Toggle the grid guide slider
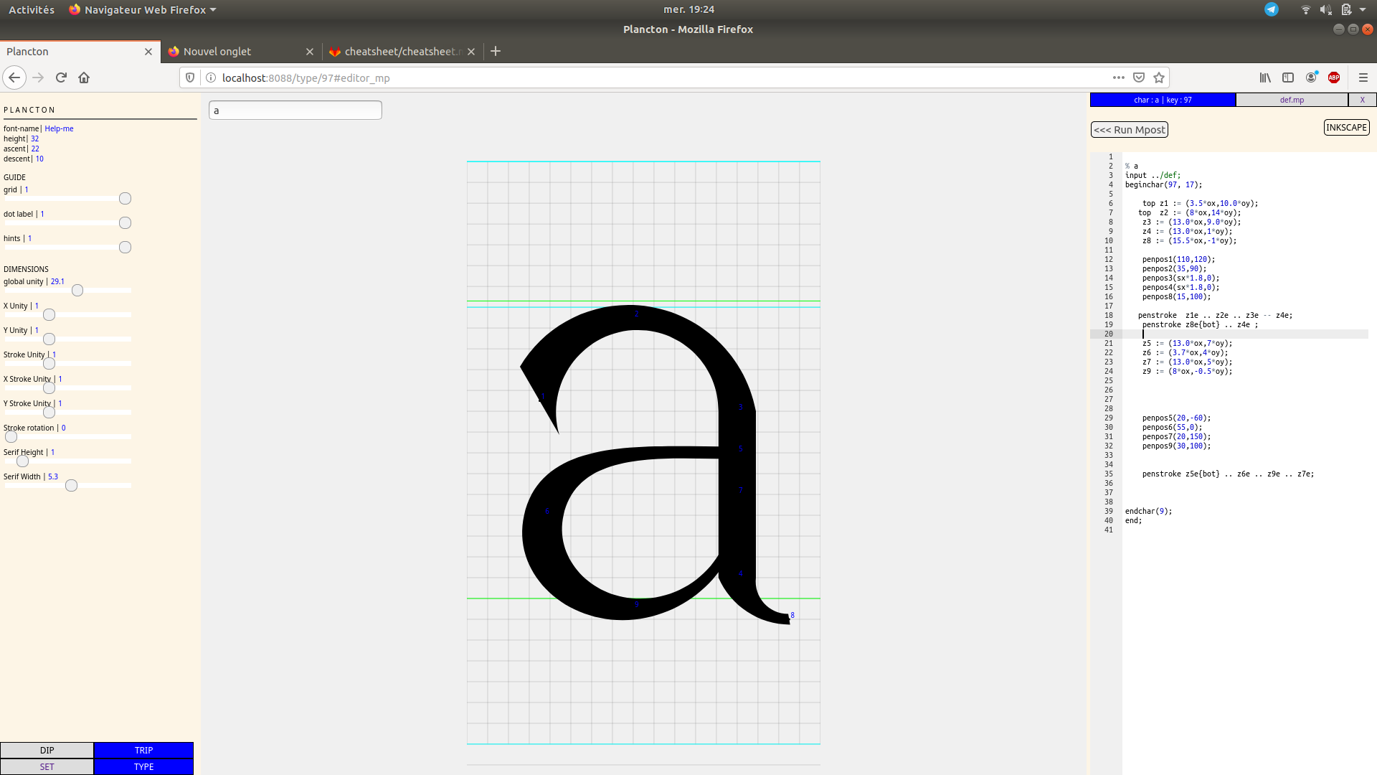Viewport: 1377px width, 775px height. pyautogui.click(x=125, y=199)
